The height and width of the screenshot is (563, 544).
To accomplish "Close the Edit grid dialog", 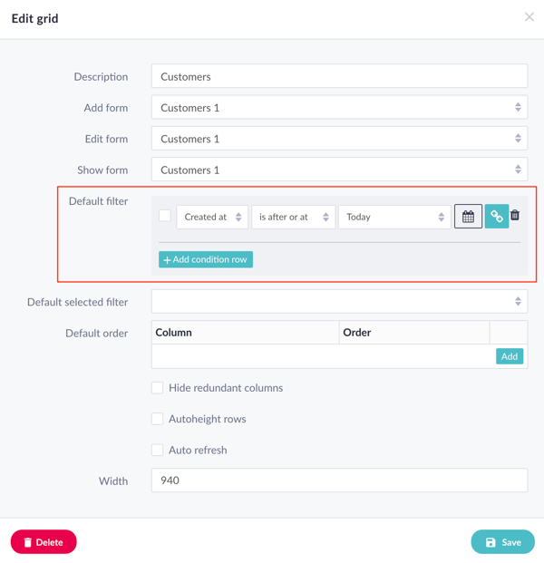I will [x=529, y=17].
